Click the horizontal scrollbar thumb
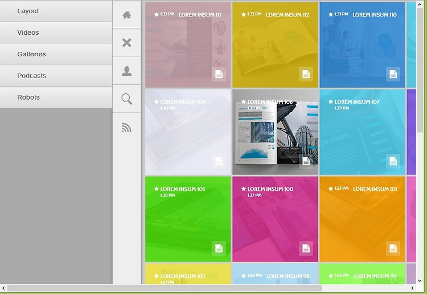 [x=164, y=288]
